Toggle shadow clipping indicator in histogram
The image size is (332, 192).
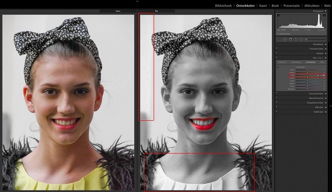[x=278, y=15]
